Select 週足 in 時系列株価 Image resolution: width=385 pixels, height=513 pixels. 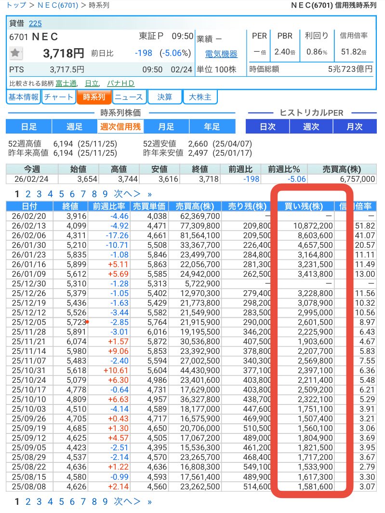click(x=75, y=127)
